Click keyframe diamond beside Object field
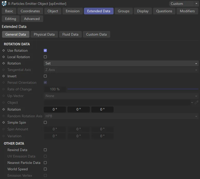 point(4,102)
